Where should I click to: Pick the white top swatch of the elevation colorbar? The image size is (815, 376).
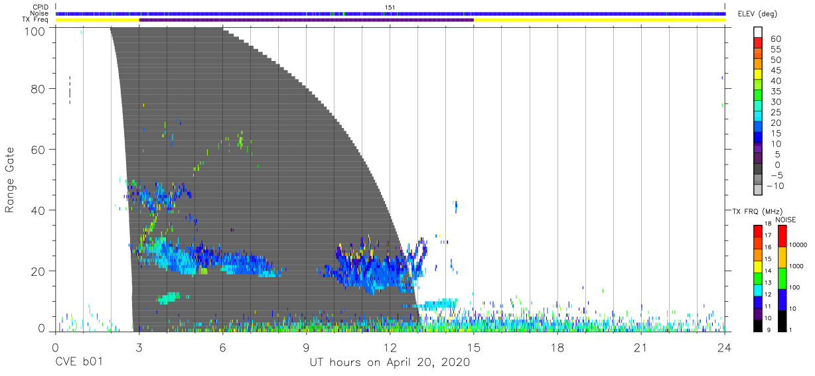tap(759, 33)
